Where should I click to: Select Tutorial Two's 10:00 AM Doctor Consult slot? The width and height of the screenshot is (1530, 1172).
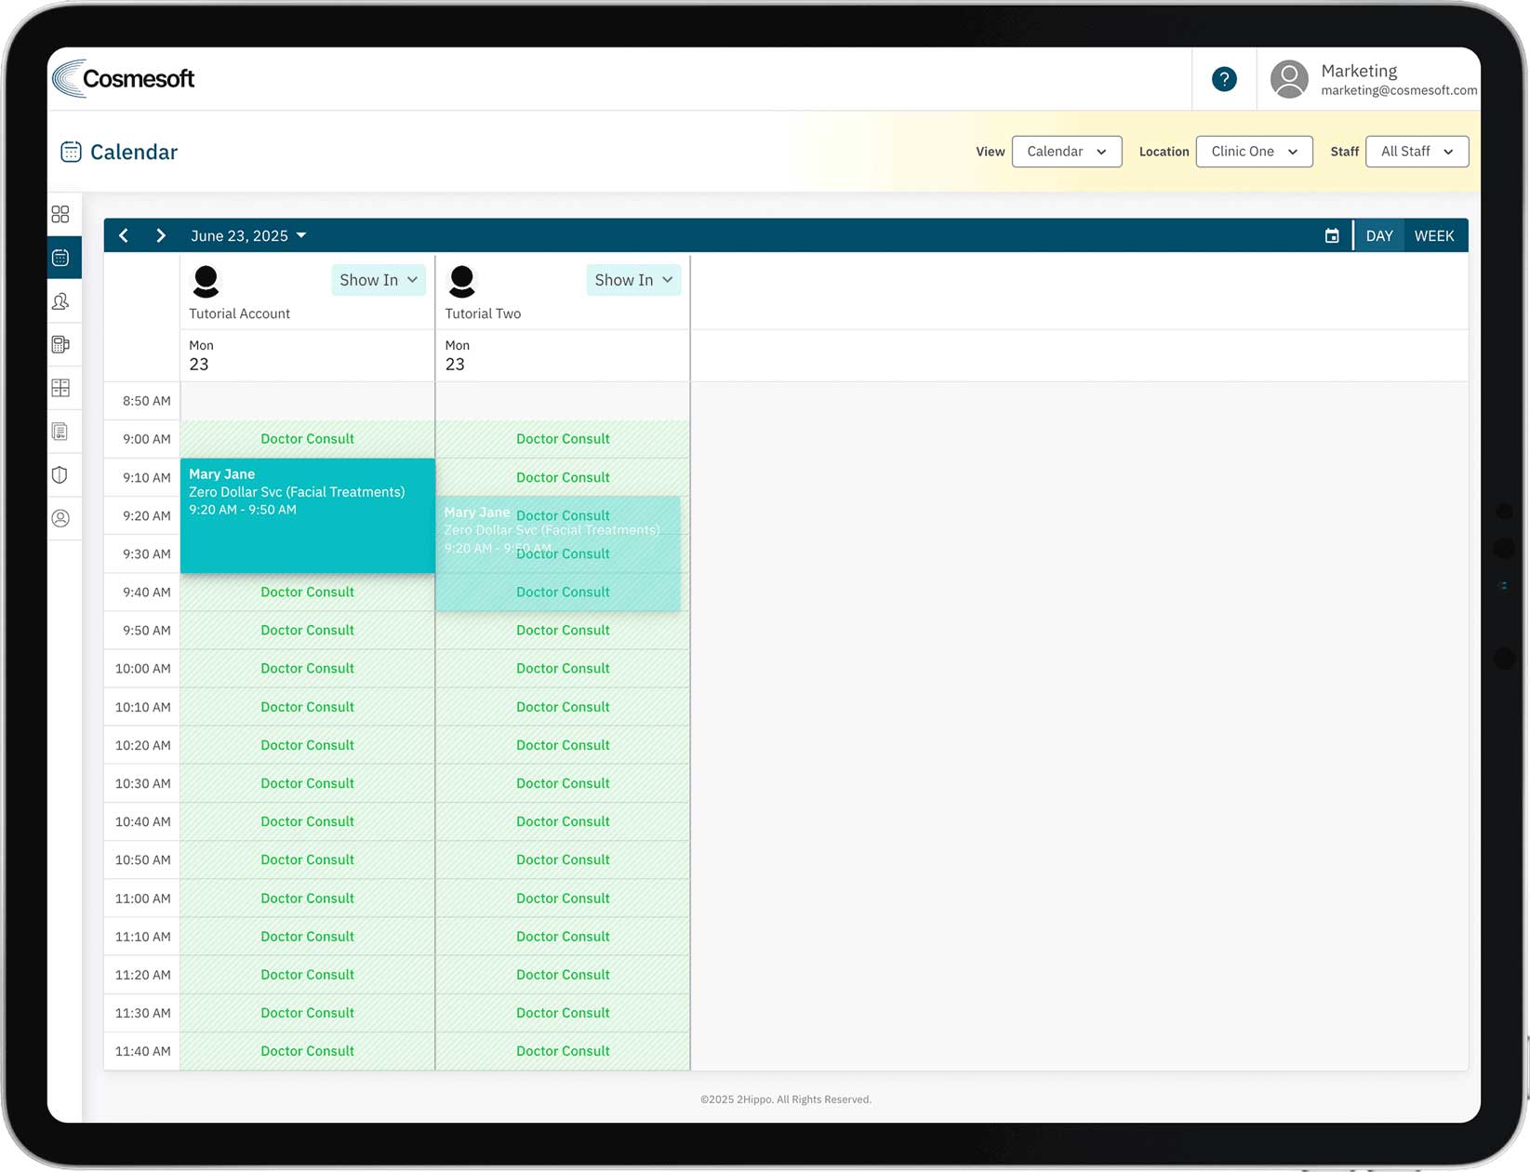563,669
